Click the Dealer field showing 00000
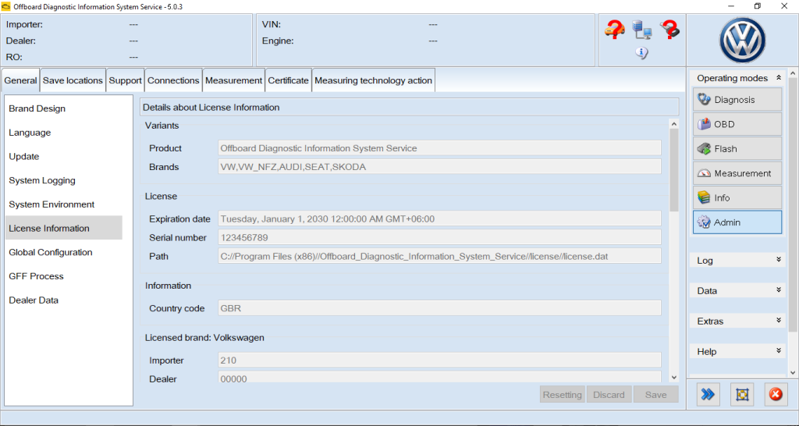Image resolution: width=799 pixels, height=426 pixels. click(440, 378)
